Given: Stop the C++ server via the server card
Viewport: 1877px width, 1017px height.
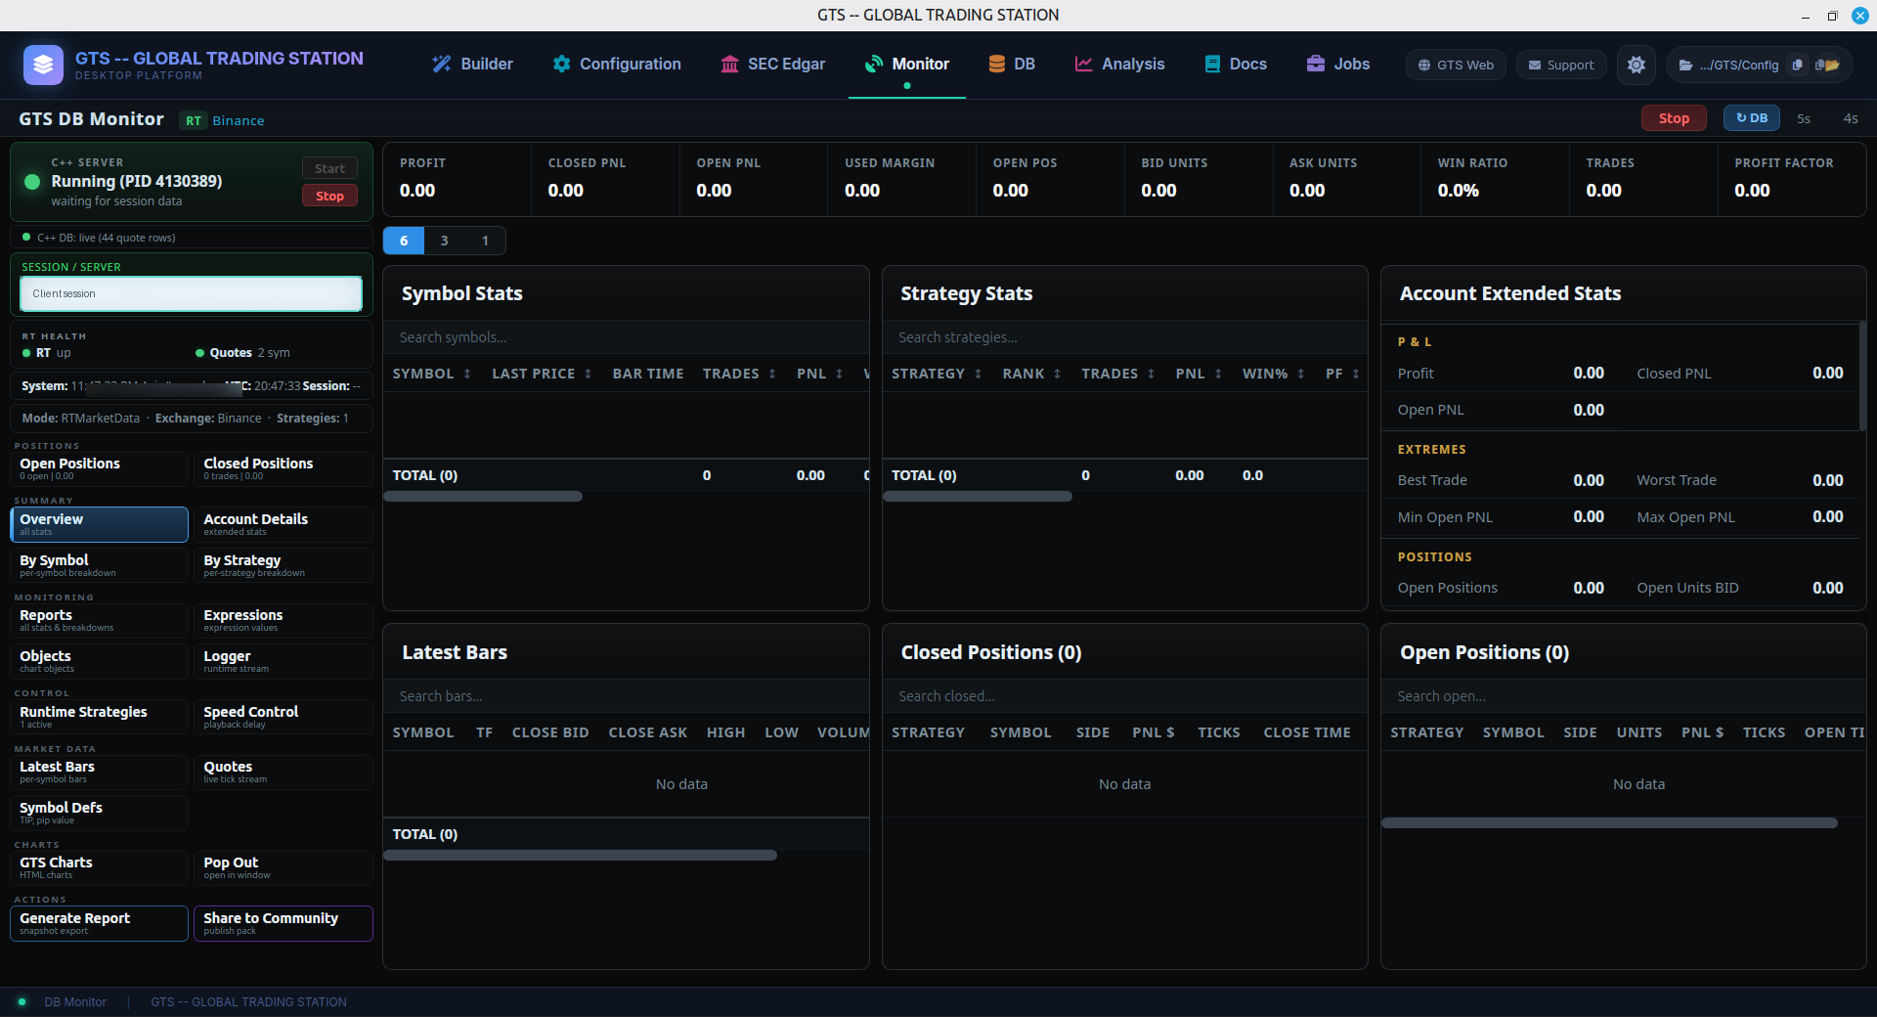Looking at the screenshot, I should pos(329,196).
